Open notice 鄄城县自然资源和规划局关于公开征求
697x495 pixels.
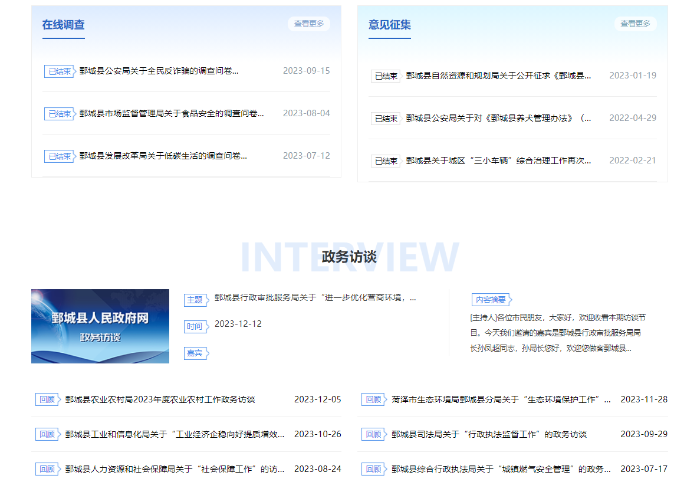click(x=498, y=76)
